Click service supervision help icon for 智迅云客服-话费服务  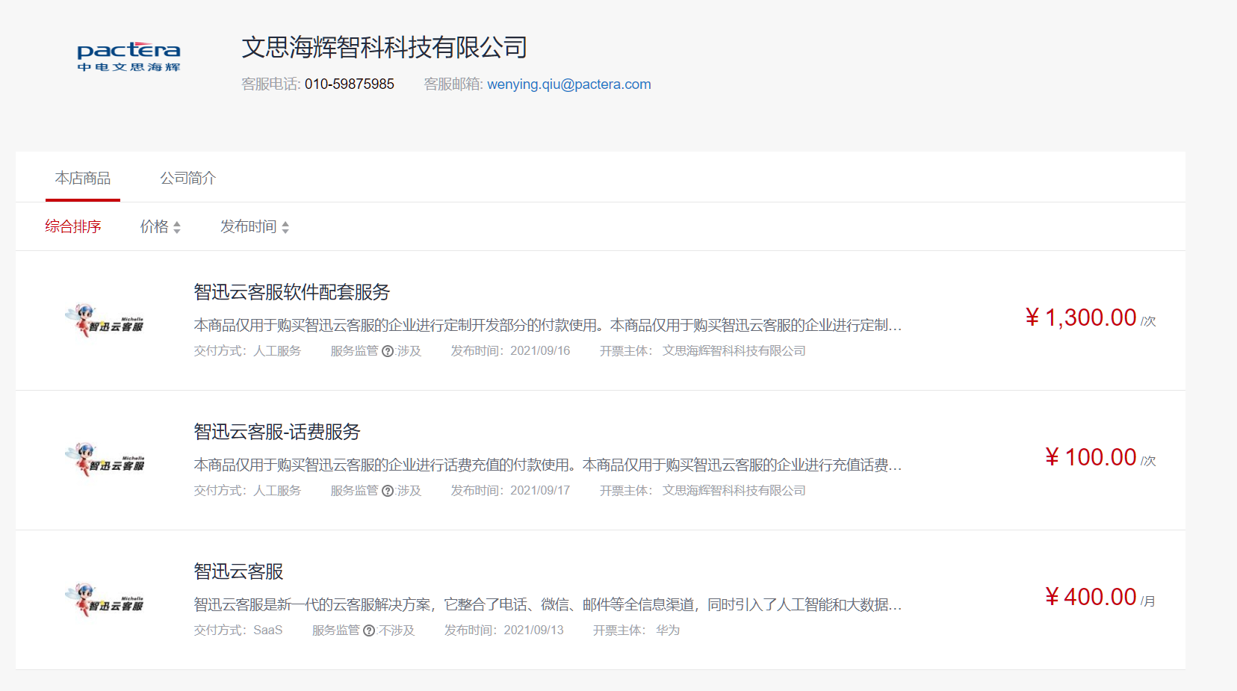tap(388, 491)
